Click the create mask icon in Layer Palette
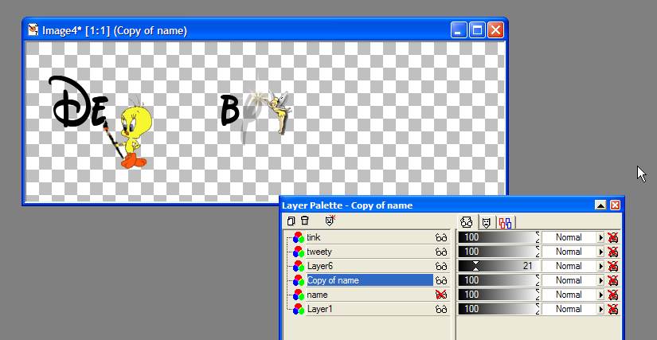 [330, 221]
